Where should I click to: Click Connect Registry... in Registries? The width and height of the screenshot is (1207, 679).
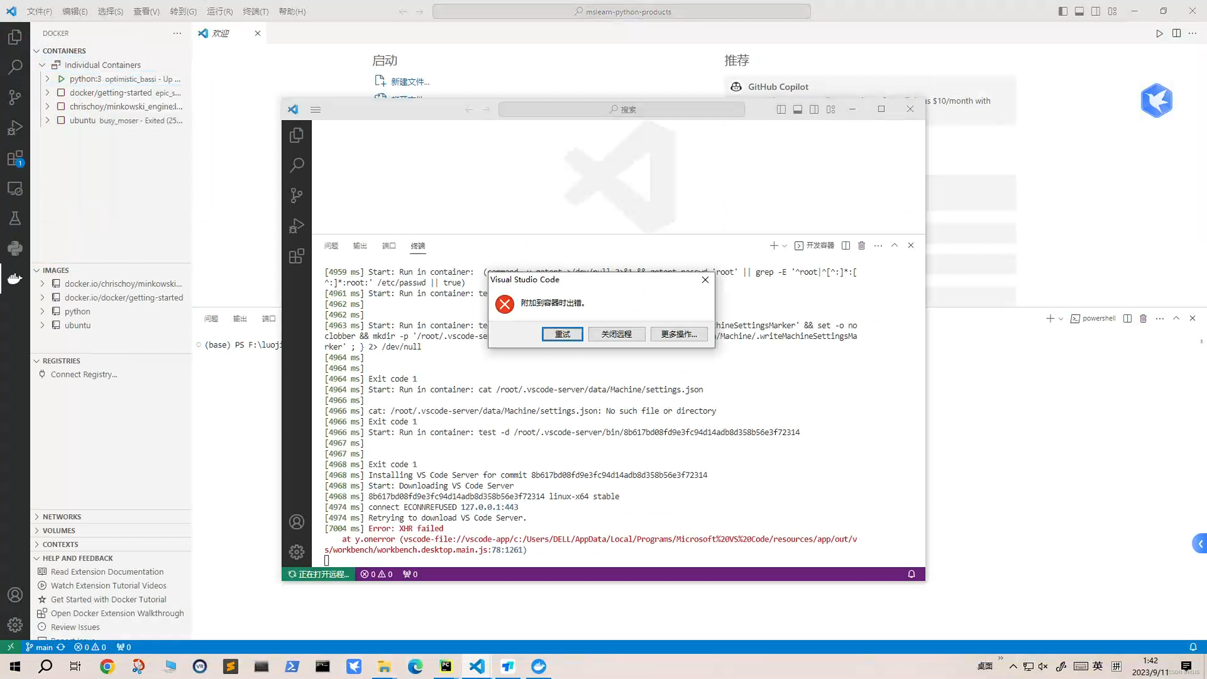pyautogui.click(x=83, y=374)
